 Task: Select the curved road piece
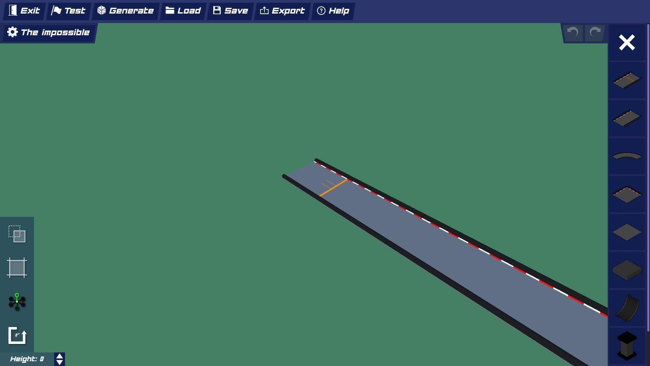(626, 157)
